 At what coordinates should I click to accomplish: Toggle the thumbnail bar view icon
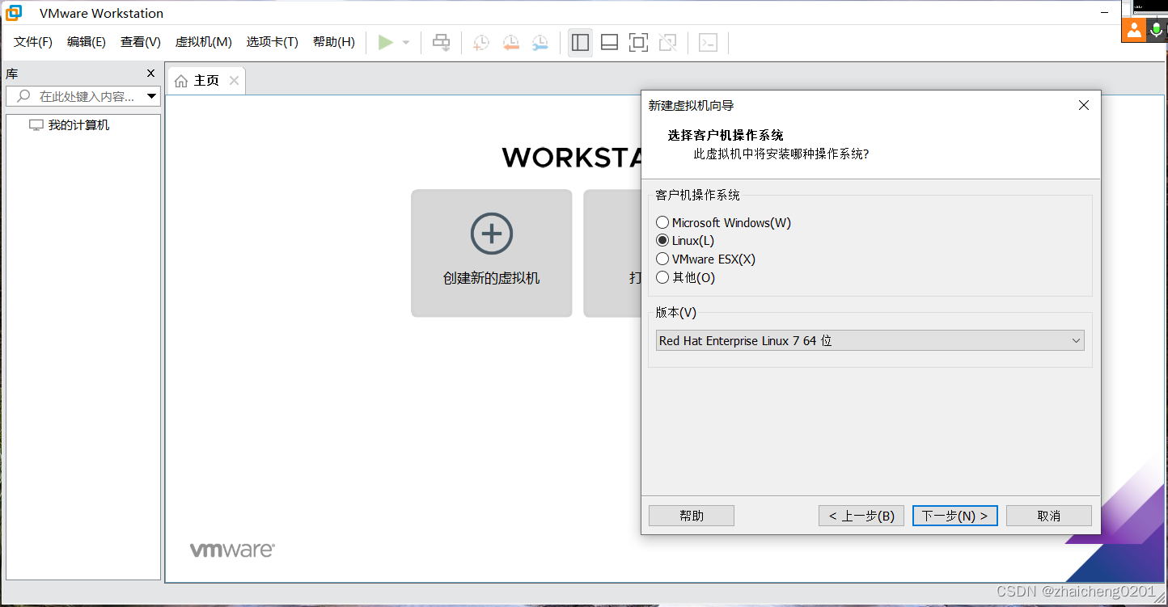click(610, 43)
